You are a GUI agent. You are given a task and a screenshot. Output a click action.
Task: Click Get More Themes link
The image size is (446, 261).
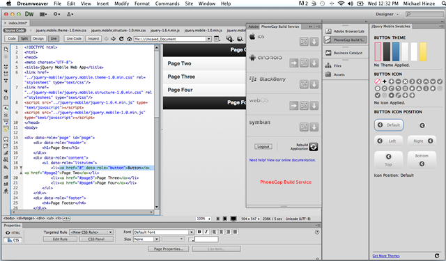coord(386,256)
